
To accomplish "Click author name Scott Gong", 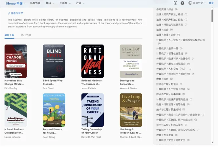I will (49, 137).
